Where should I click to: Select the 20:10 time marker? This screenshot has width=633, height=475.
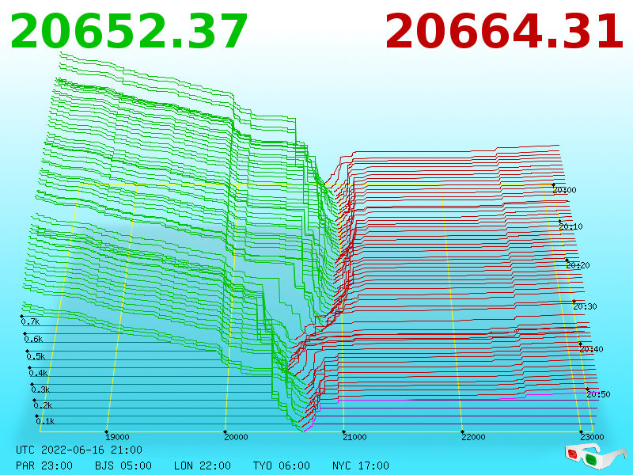coord(570,226)
